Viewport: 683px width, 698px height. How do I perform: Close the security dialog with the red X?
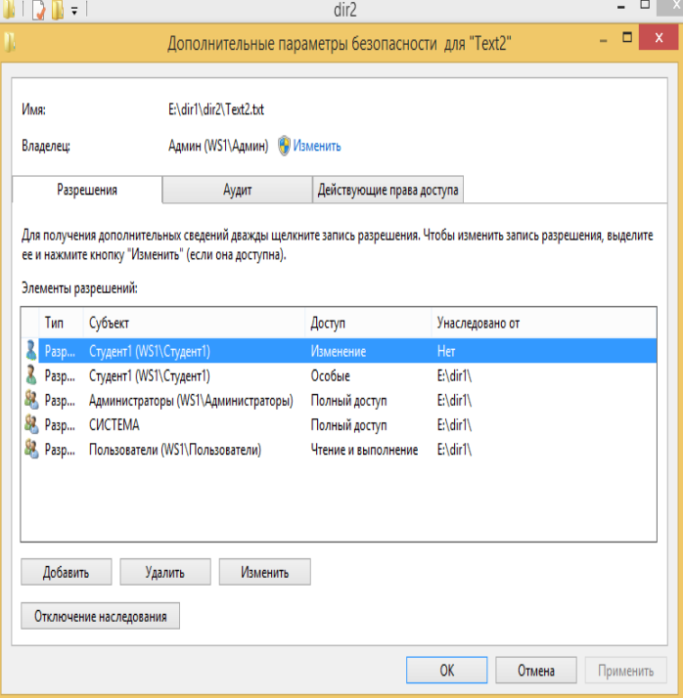click(x=659, y=37)
